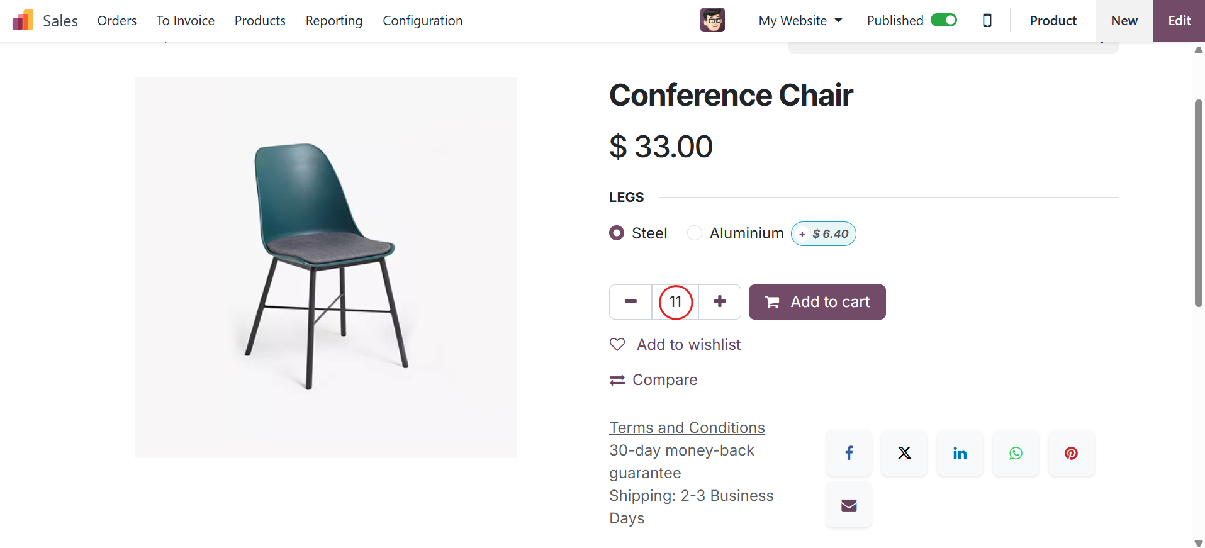
Task: Select the Aluminium legs option
Action: point(695,233)
